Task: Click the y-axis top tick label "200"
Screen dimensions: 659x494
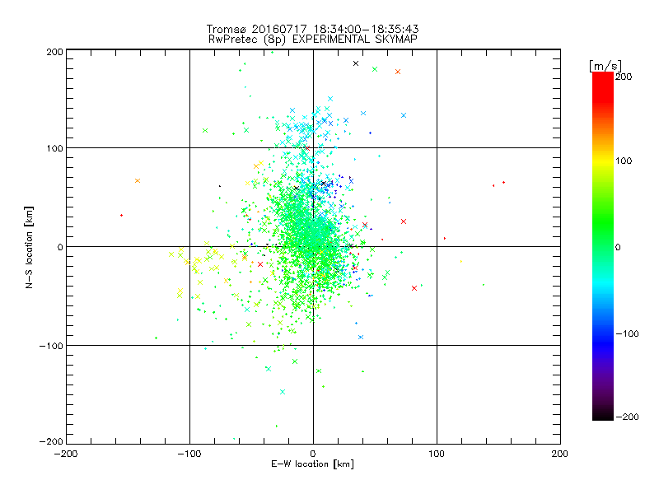Action: [x=54, y=52]
